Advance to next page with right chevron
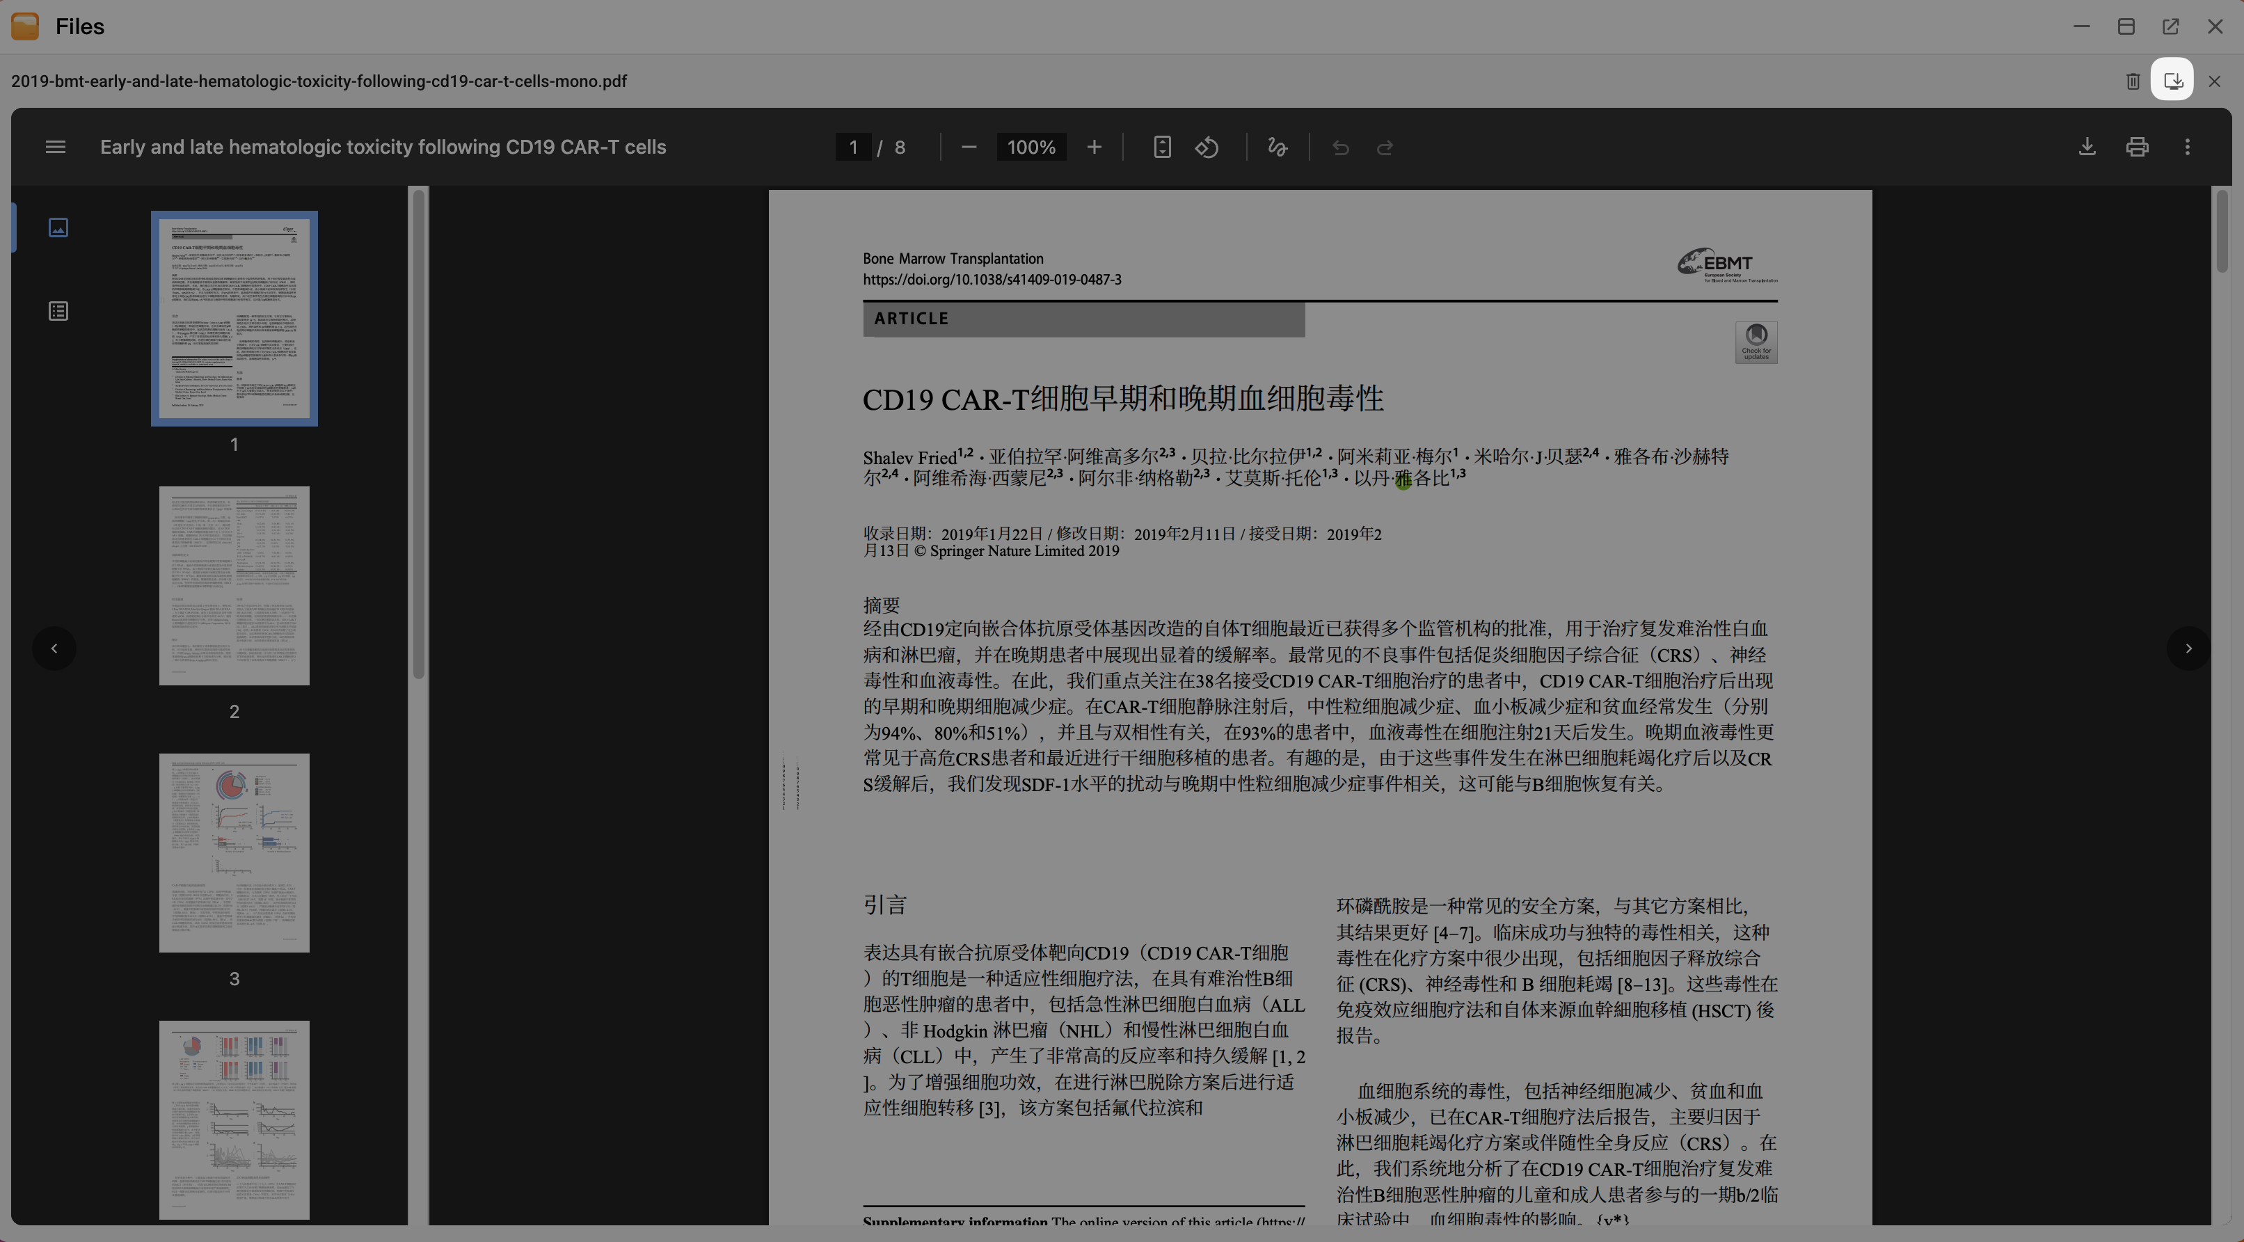 point(2188,648)
